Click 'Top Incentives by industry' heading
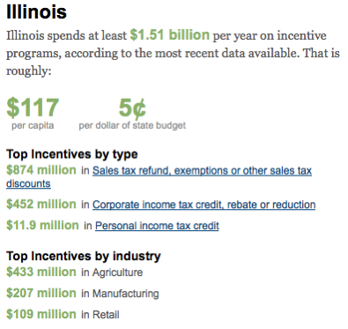The image size is (348, 329). pyautogui.click(x=84, y=256)
